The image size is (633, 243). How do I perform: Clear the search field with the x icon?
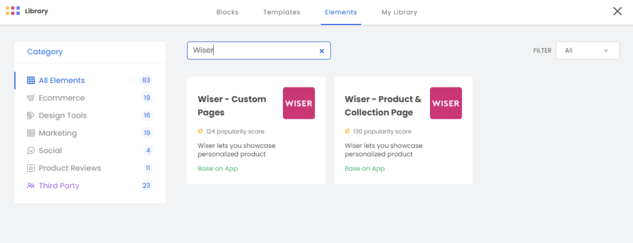click(x=322, y=51)
